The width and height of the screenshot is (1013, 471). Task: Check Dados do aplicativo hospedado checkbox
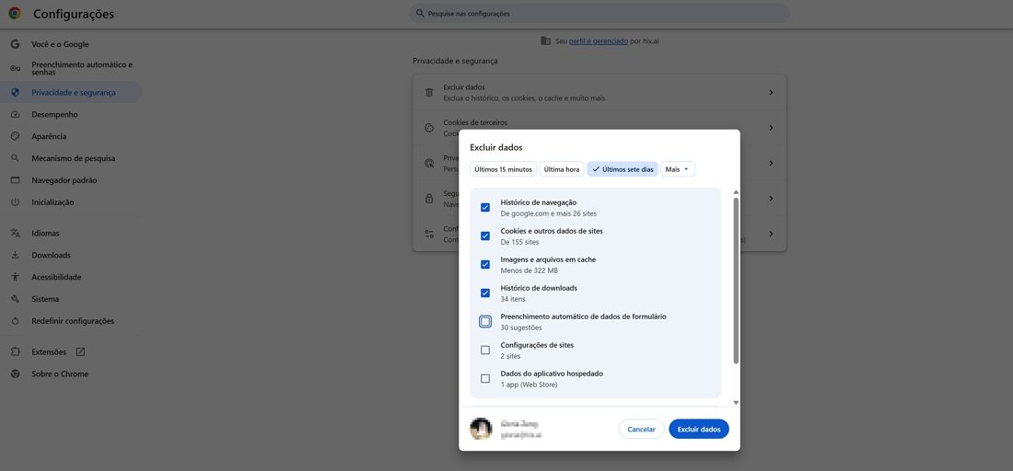tap(485, 378)
